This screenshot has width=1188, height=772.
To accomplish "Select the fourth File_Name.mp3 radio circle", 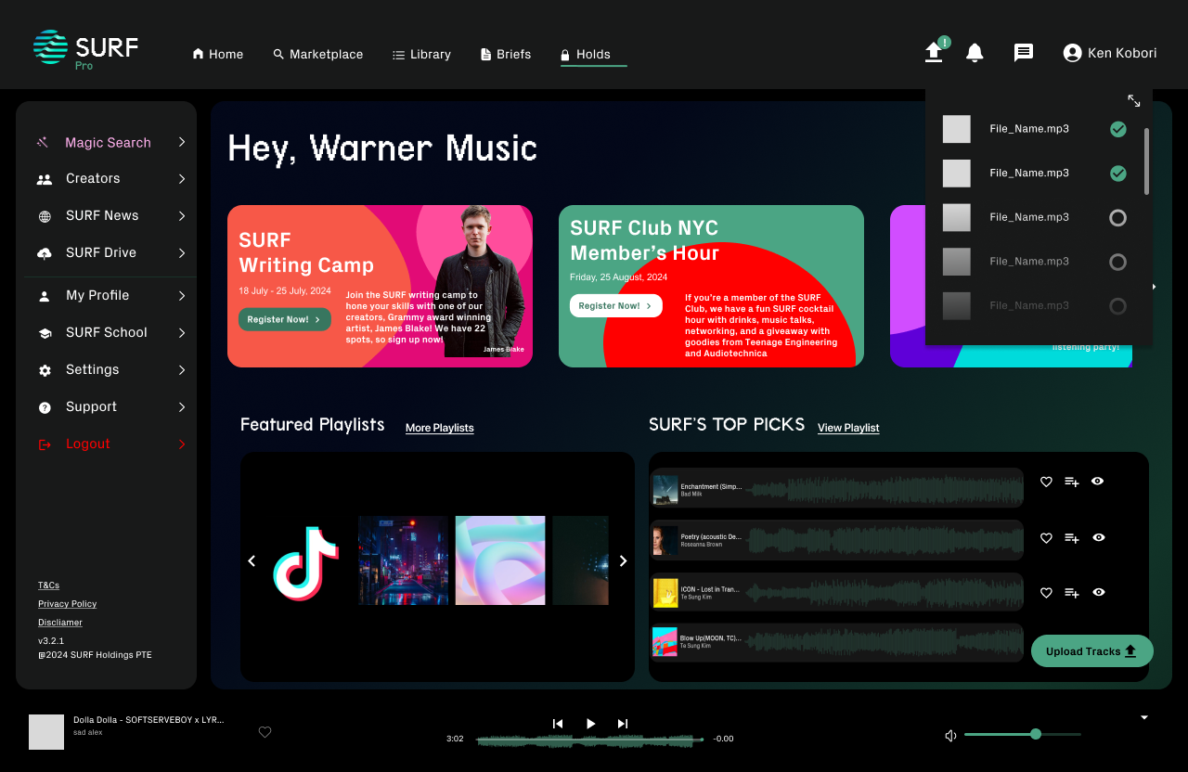I will tap(1118, 262).
